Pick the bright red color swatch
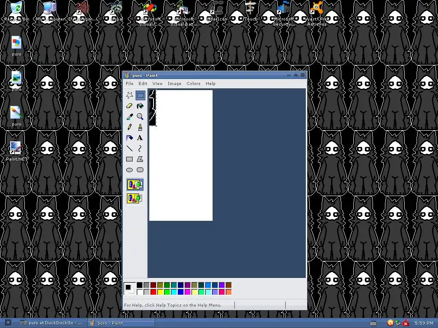 pyautogui.click(x=154, y=292)
